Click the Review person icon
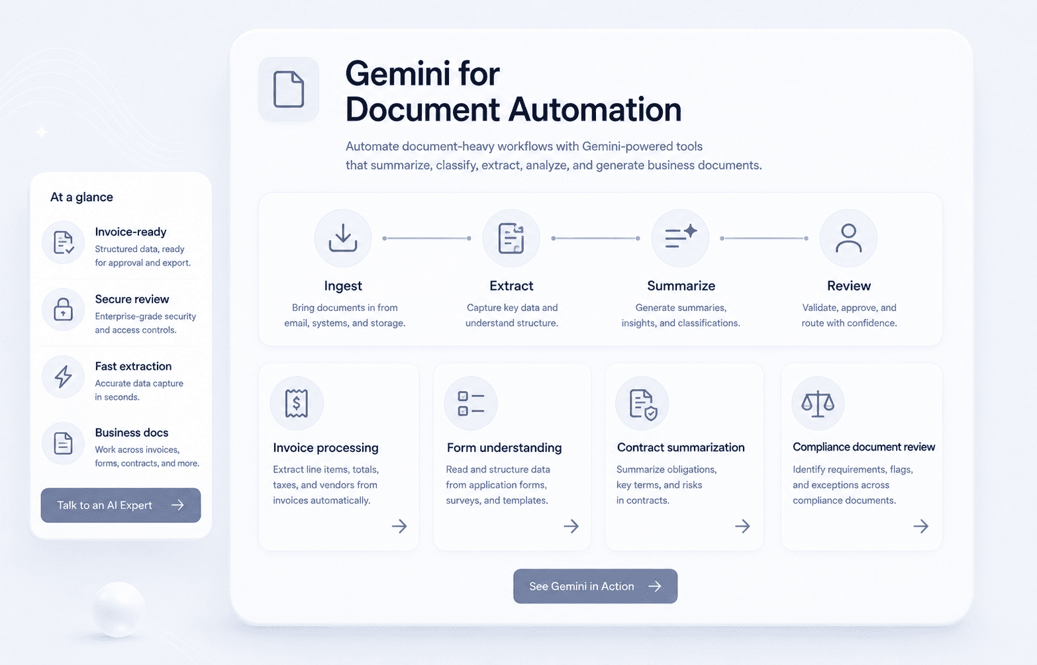Viewport: 1037px width, 665px height. pyautogui.click(x=848, y=238)
